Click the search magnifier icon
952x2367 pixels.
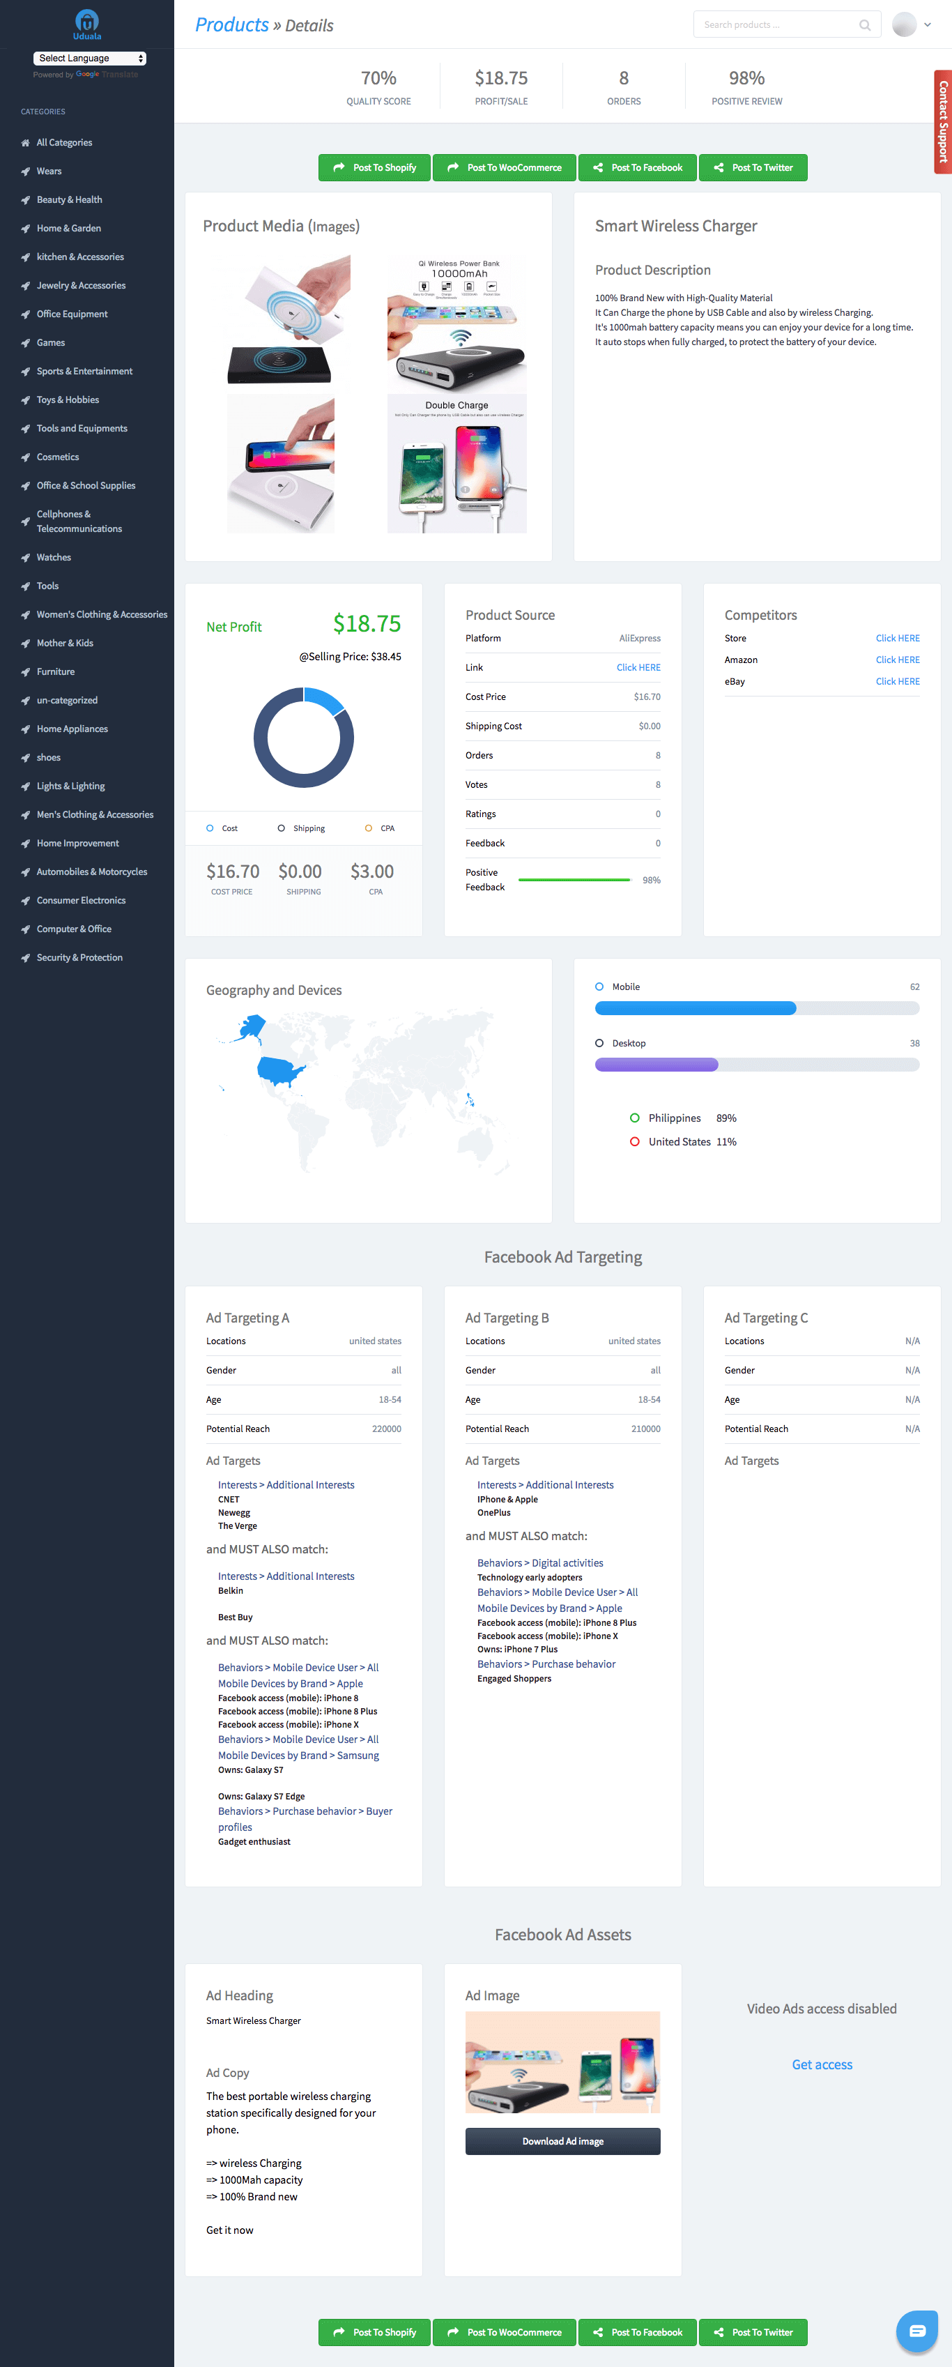click(863, 25)
